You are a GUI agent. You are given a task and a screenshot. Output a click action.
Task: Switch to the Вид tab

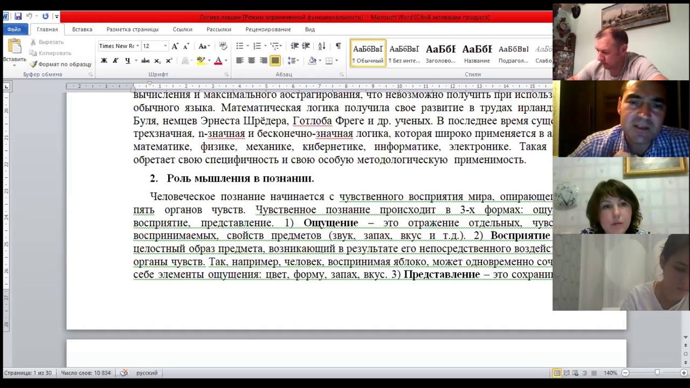tap(309, 30)
